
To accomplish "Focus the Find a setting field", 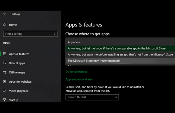I will (30, 34).
